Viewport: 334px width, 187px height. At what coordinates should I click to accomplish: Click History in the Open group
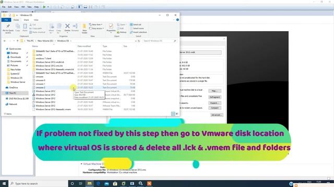tap(122, 32)
